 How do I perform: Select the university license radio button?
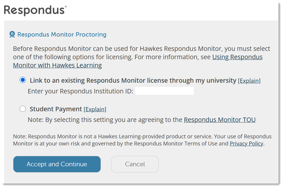(23, 80)
